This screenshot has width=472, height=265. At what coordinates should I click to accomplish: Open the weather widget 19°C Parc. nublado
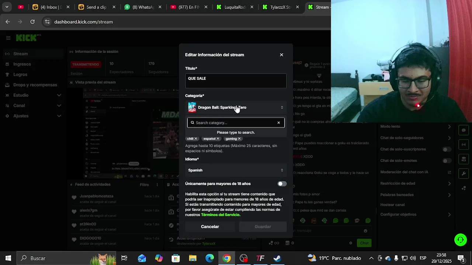coord(334,258)
